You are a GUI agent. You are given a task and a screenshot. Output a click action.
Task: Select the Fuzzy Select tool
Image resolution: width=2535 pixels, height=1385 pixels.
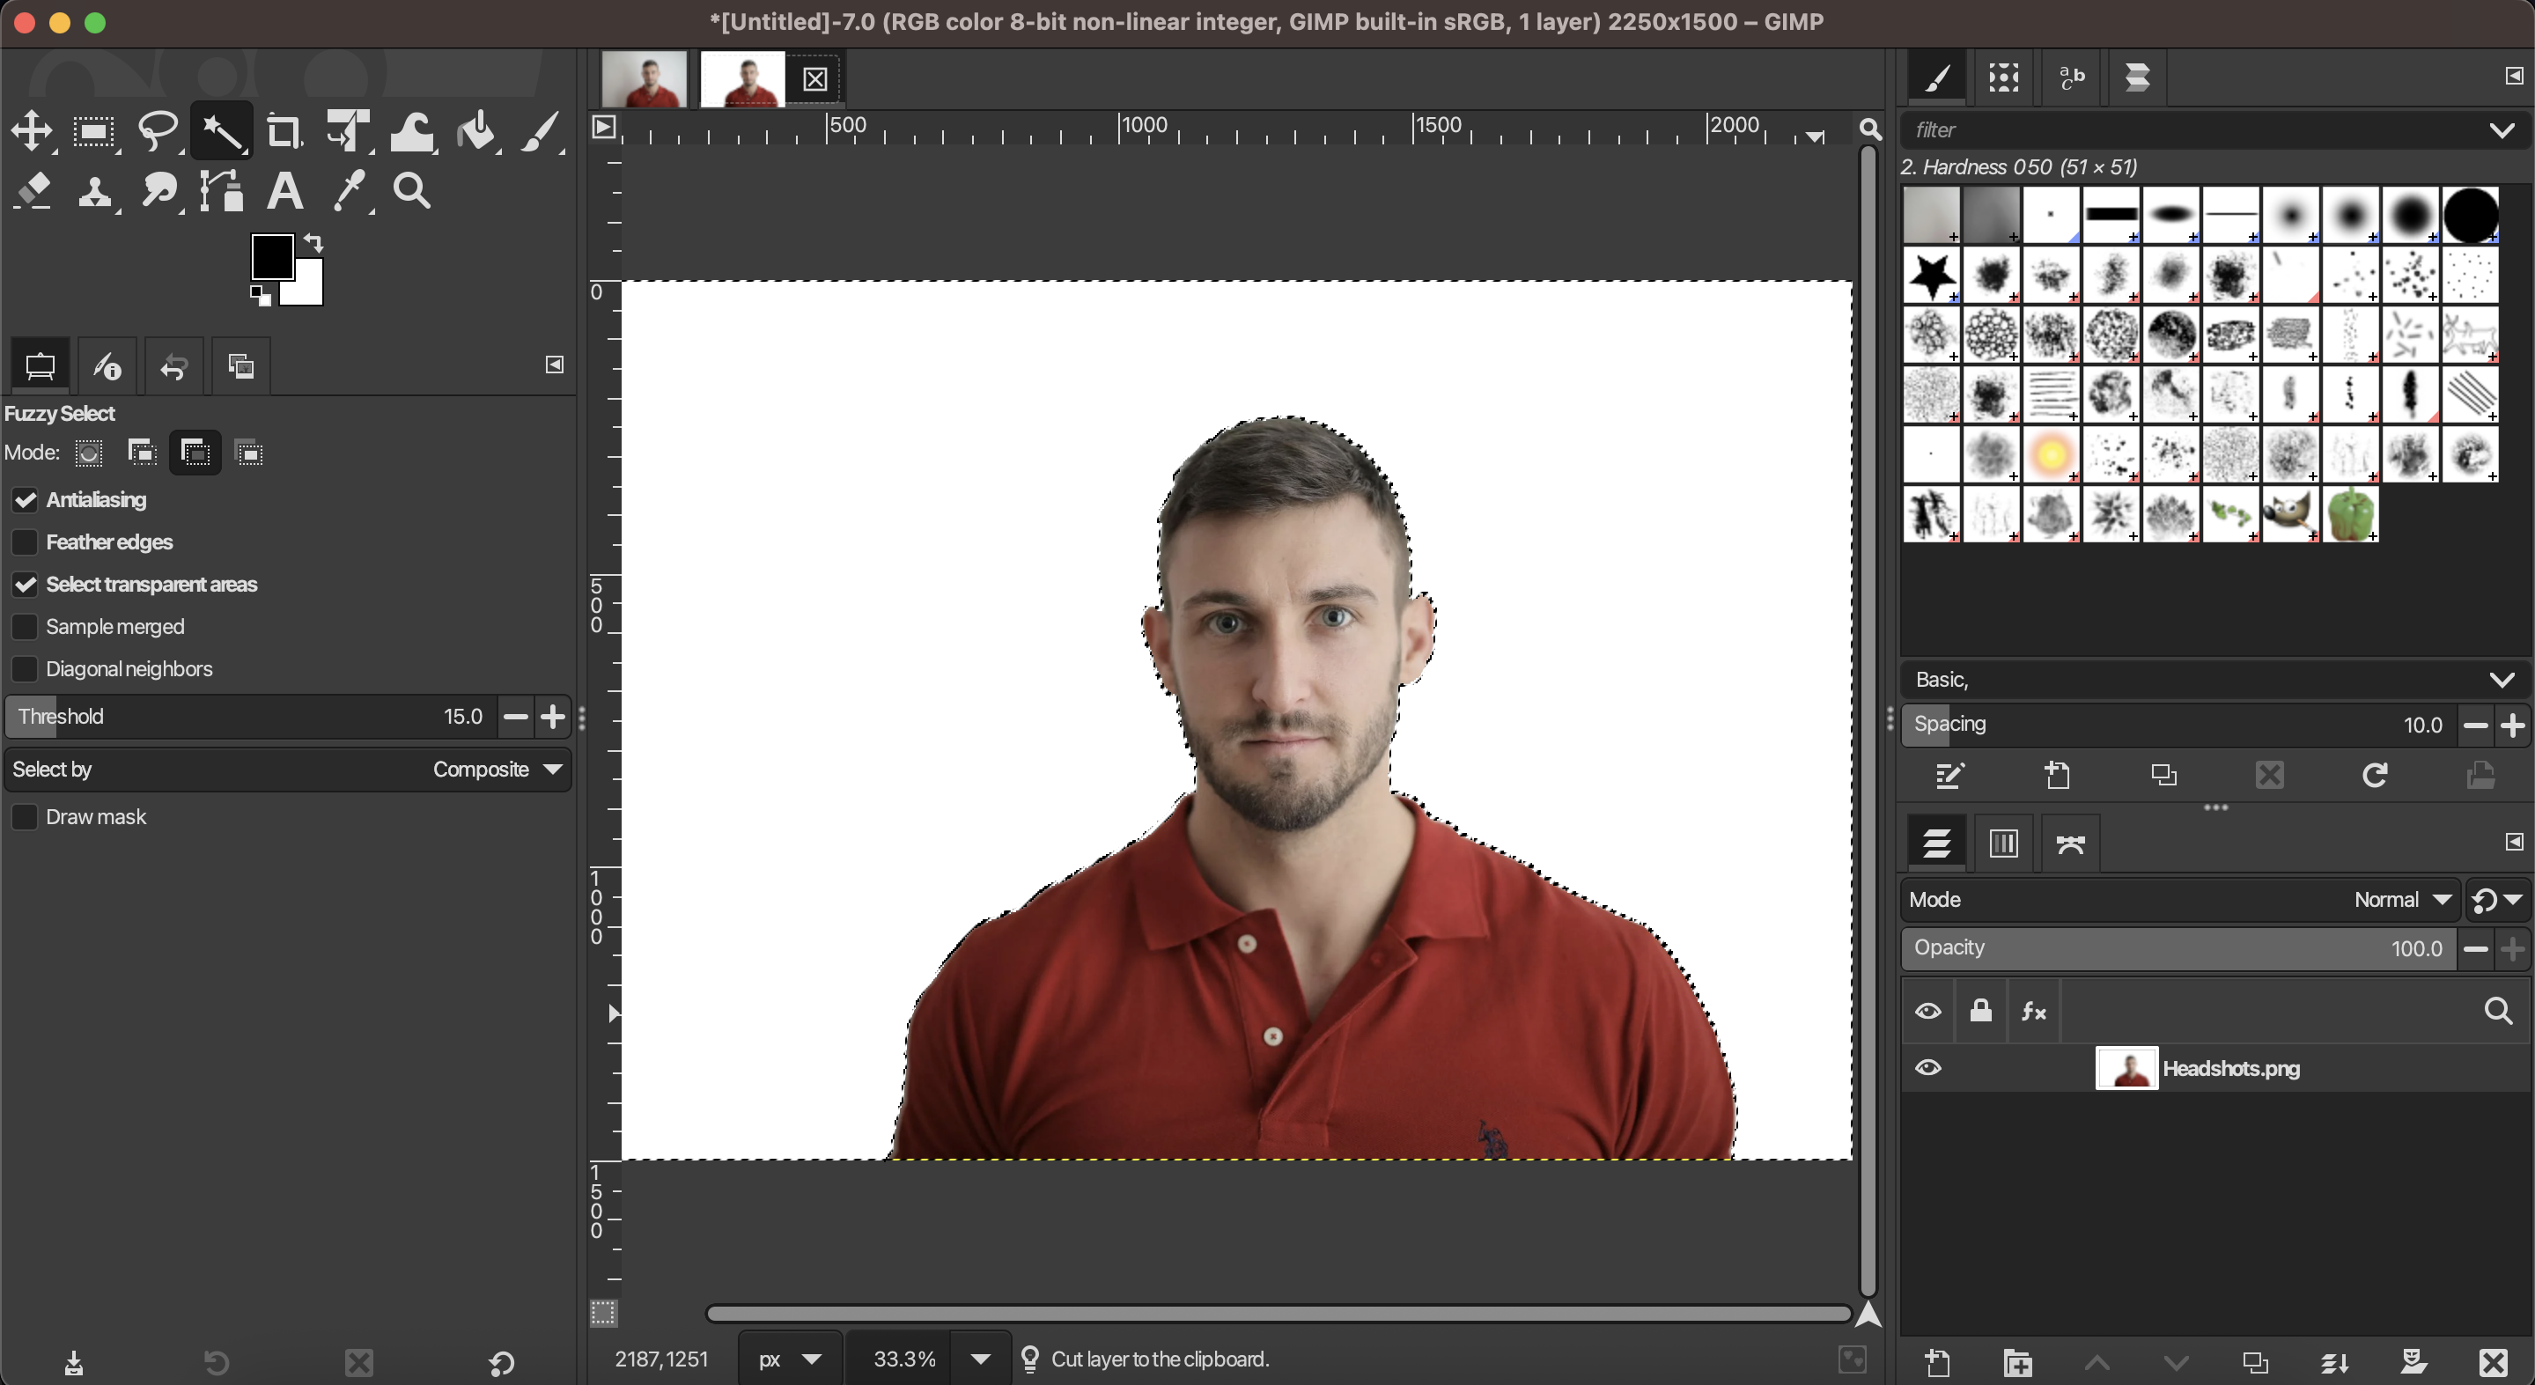point(221,131)
